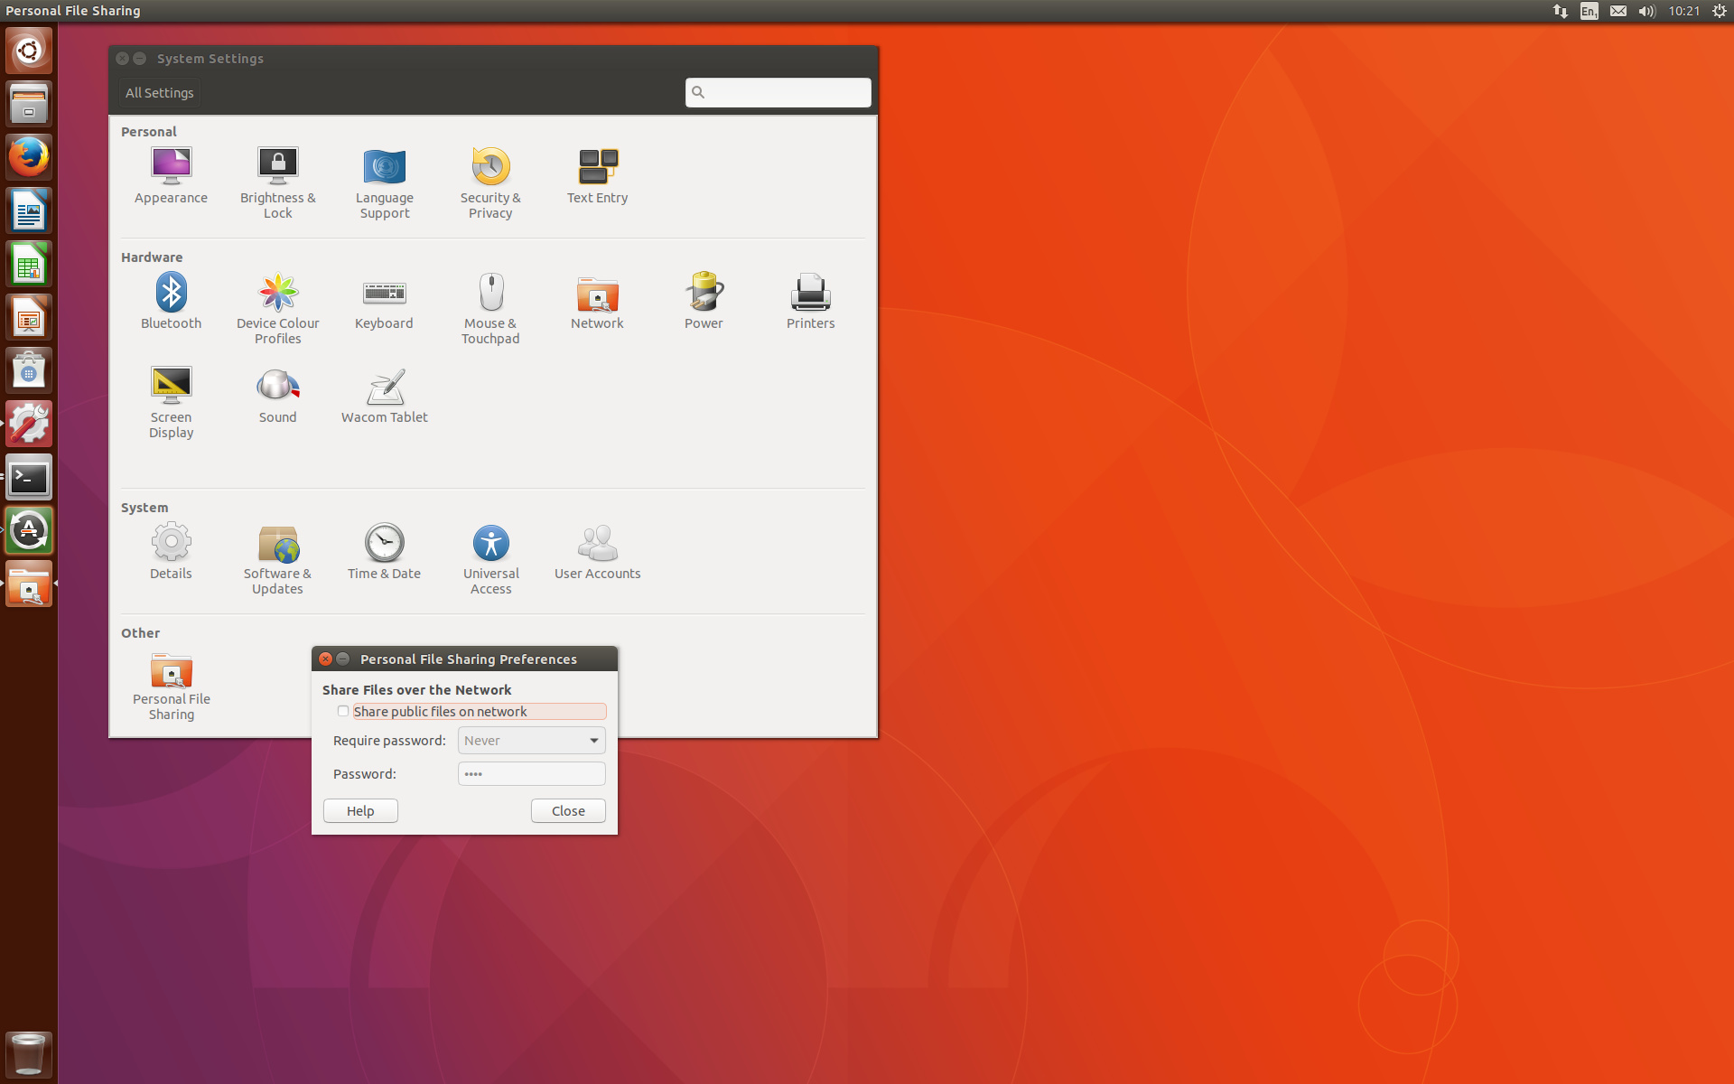Open Bluetooth settings icon
This screenshot has height=1084, width=1734.
point(171,294)
